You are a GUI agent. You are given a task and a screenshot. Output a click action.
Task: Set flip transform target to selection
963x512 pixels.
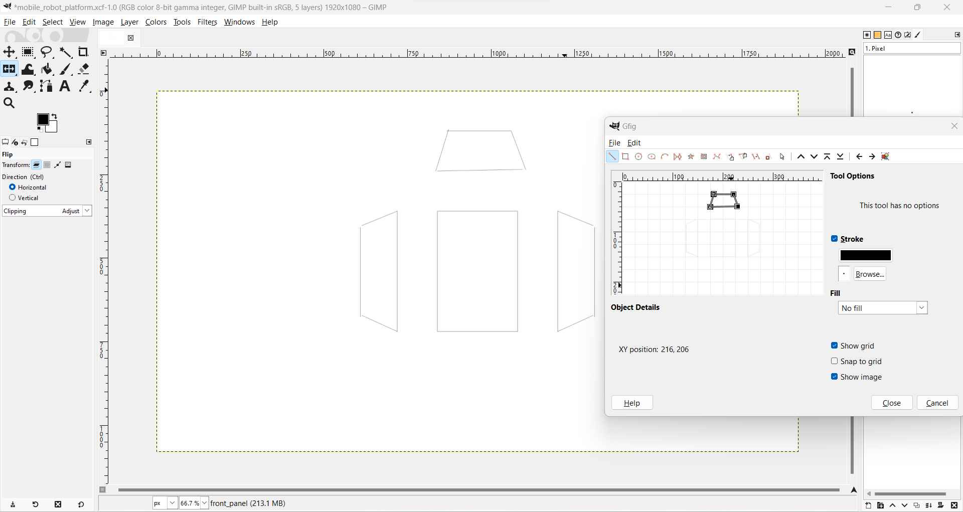click(x=47, y=165)
